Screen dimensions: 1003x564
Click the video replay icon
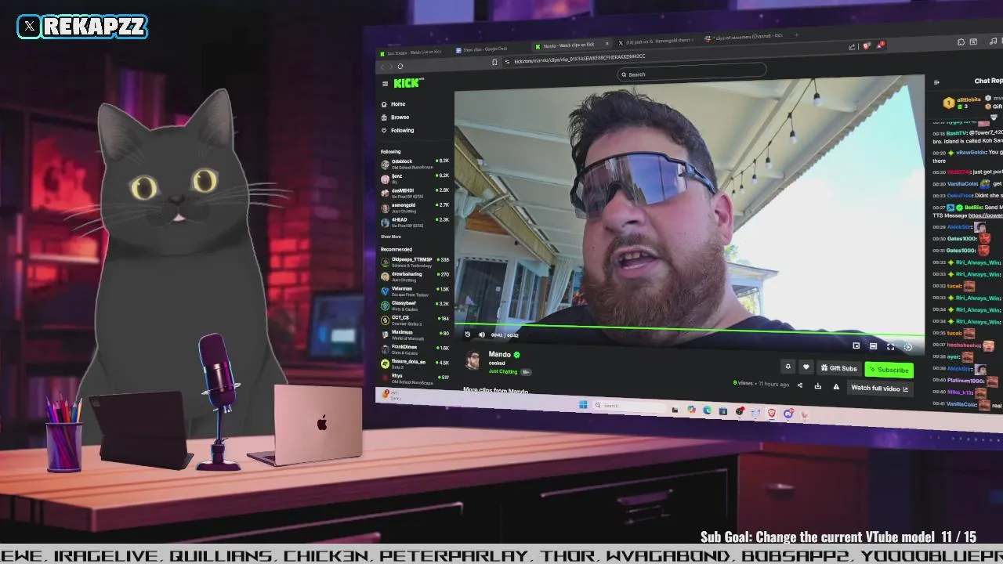pyautogui.click(x=468, y=334)
